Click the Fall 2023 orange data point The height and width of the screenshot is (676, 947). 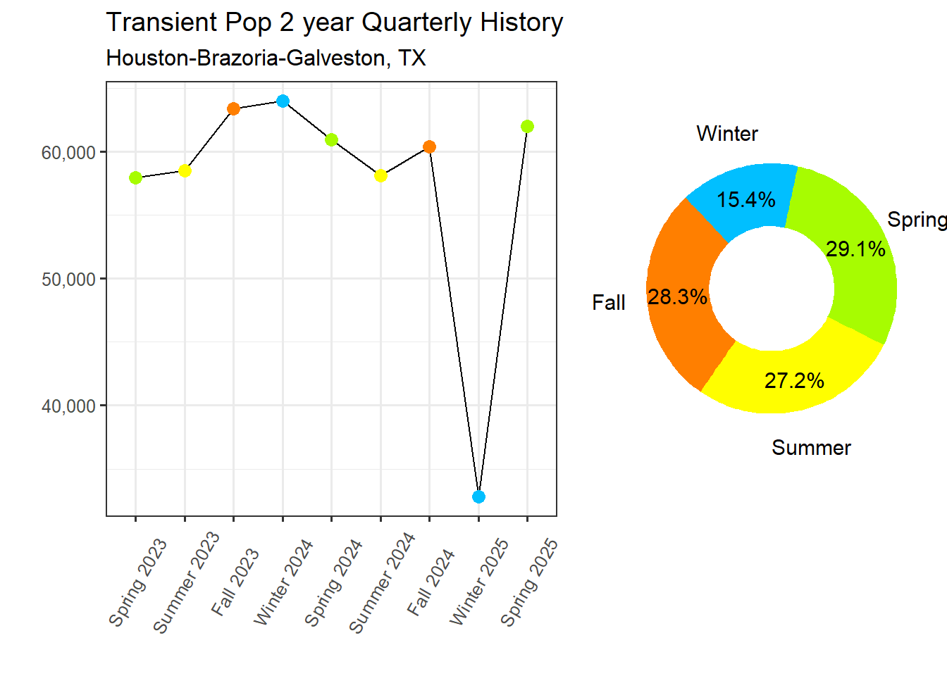233,108
